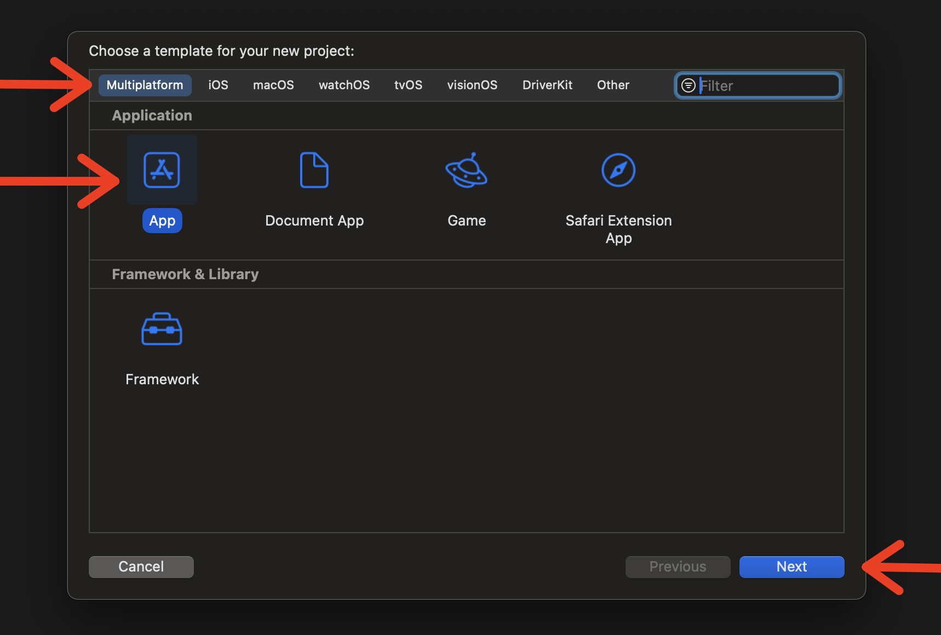
Task: Click the Filter text field
Action: click(758, 85)
